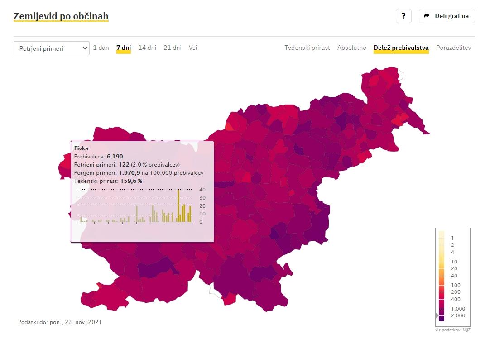Click the tallest bar in Pivka chart
The height and width of the screenshot is (344, 485).
[x=178, y=205]
